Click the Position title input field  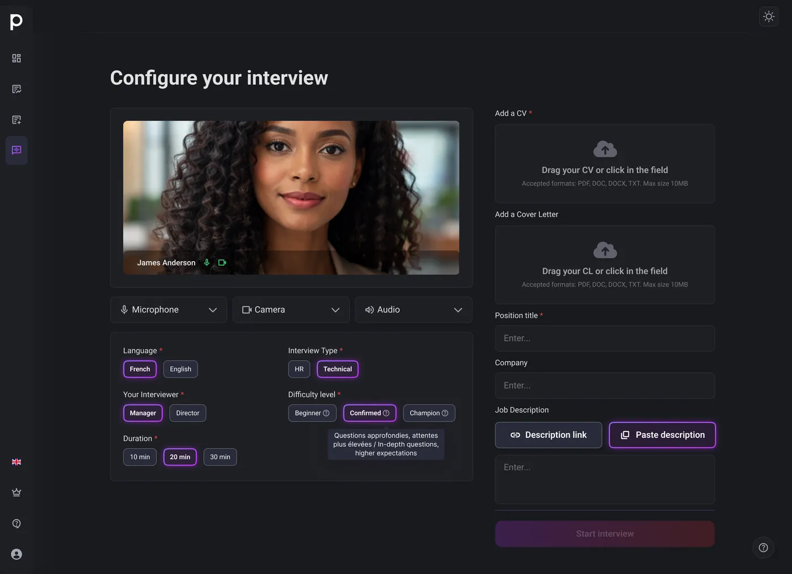pyautogui.click(x=605, y=338)
